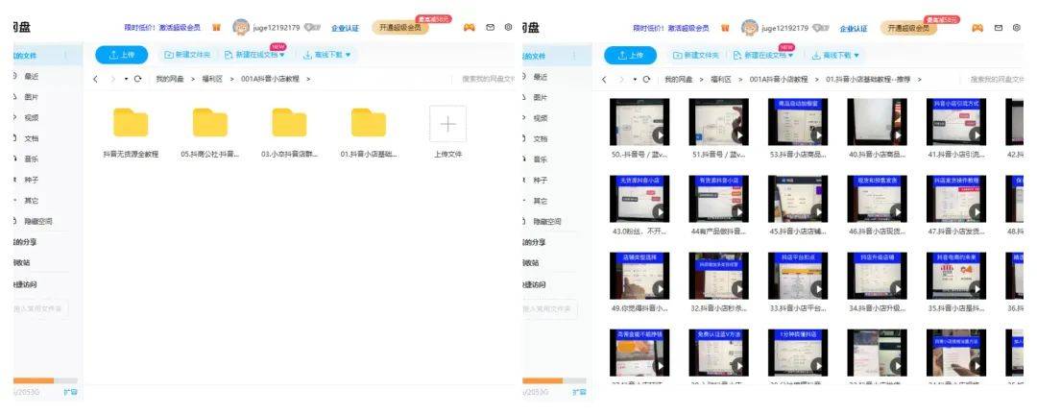Click 开通超级会员 in the left window
This screenshot has height=415, width=1037.
click(400, 28)
